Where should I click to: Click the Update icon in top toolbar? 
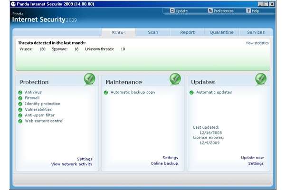[x=172, y=11]
